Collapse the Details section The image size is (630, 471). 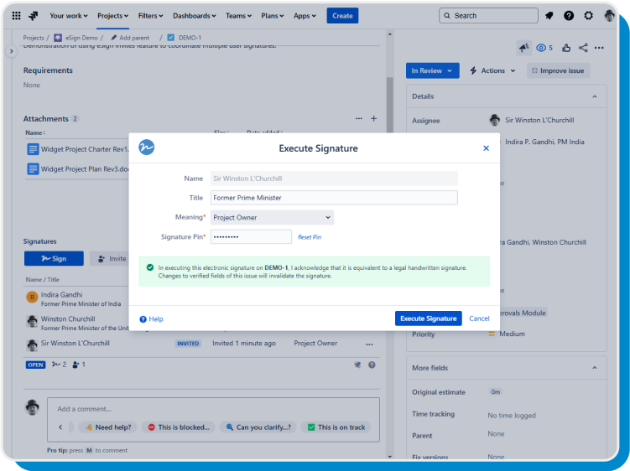point(595,96)
